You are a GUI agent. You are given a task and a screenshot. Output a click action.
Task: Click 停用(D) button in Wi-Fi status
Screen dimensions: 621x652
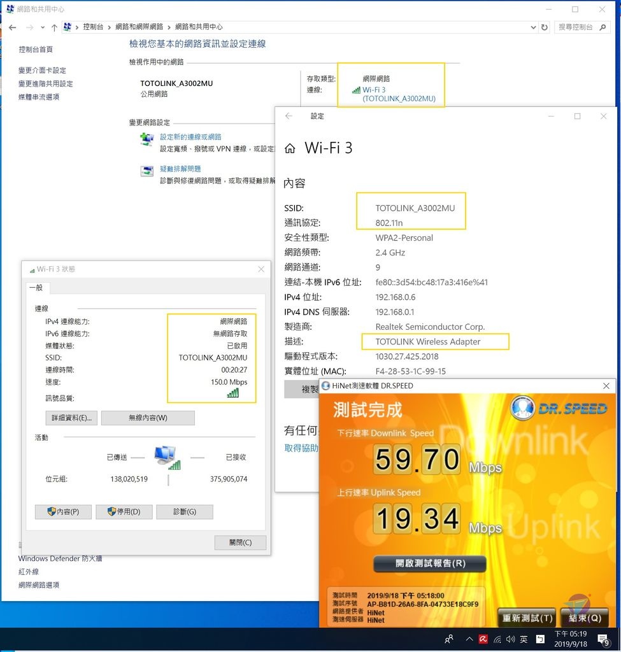[124, 512]
